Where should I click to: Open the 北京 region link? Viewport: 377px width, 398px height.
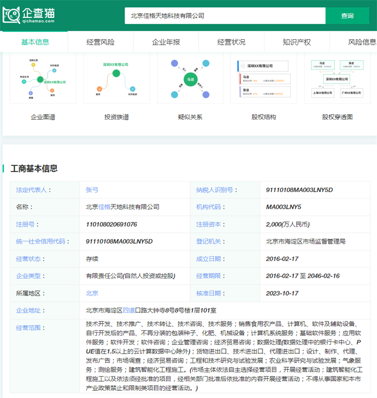point(92,293)
